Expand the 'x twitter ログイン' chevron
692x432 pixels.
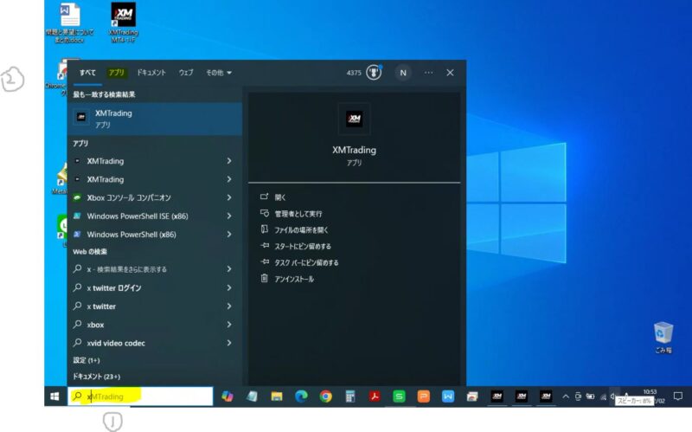point(229,287)
